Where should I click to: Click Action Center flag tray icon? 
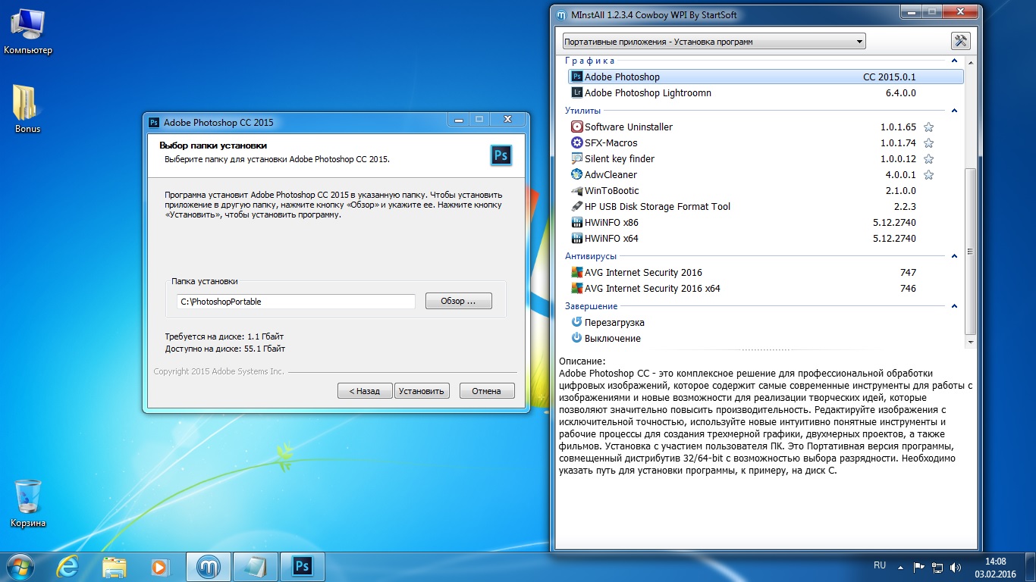coord(919,566)
